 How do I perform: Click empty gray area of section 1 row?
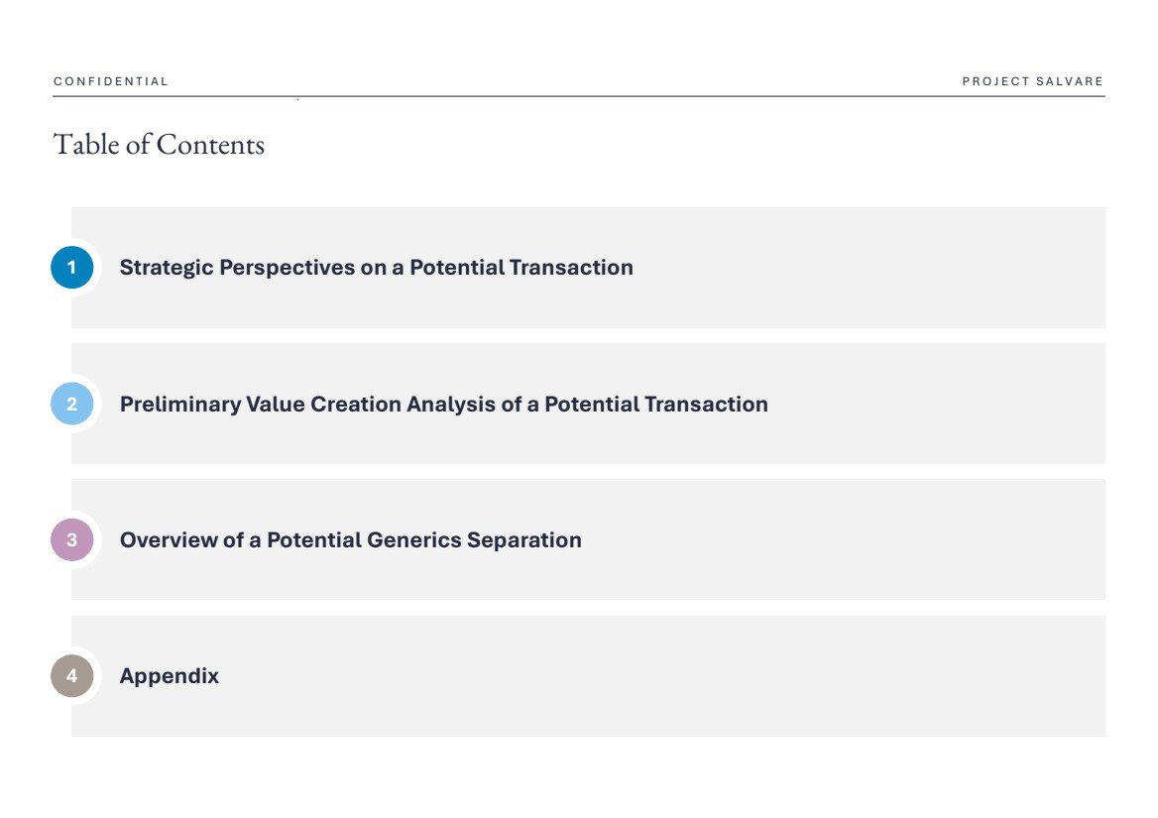[x=872, y=268]
